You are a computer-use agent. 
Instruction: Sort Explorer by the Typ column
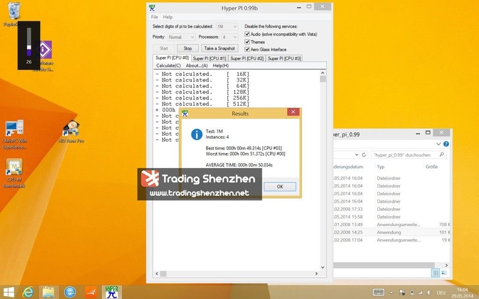381,167
